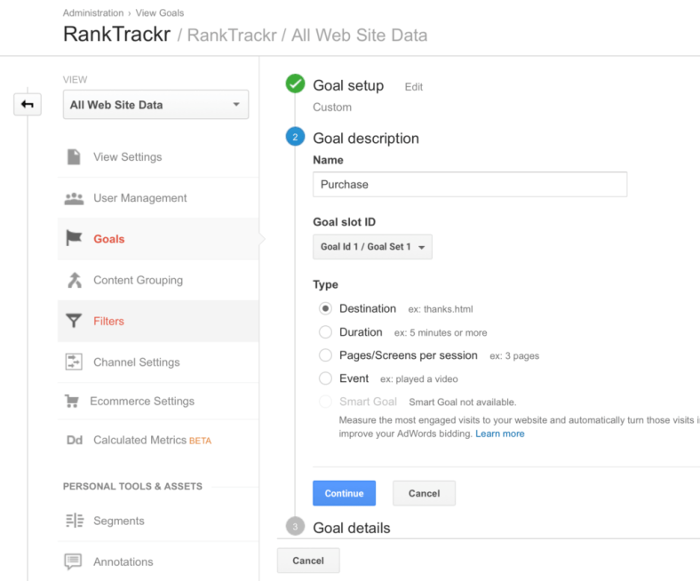Select the Destination goal type
Viewport: 700px width, 581px height.
click(x=325, y=308)
